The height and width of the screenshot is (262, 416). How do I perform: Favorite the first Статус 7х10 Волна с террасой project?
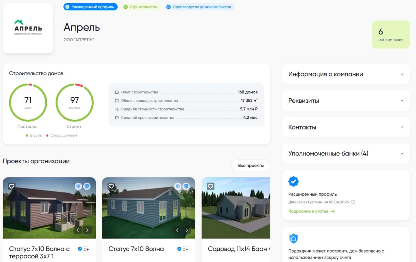pos(12,186)
